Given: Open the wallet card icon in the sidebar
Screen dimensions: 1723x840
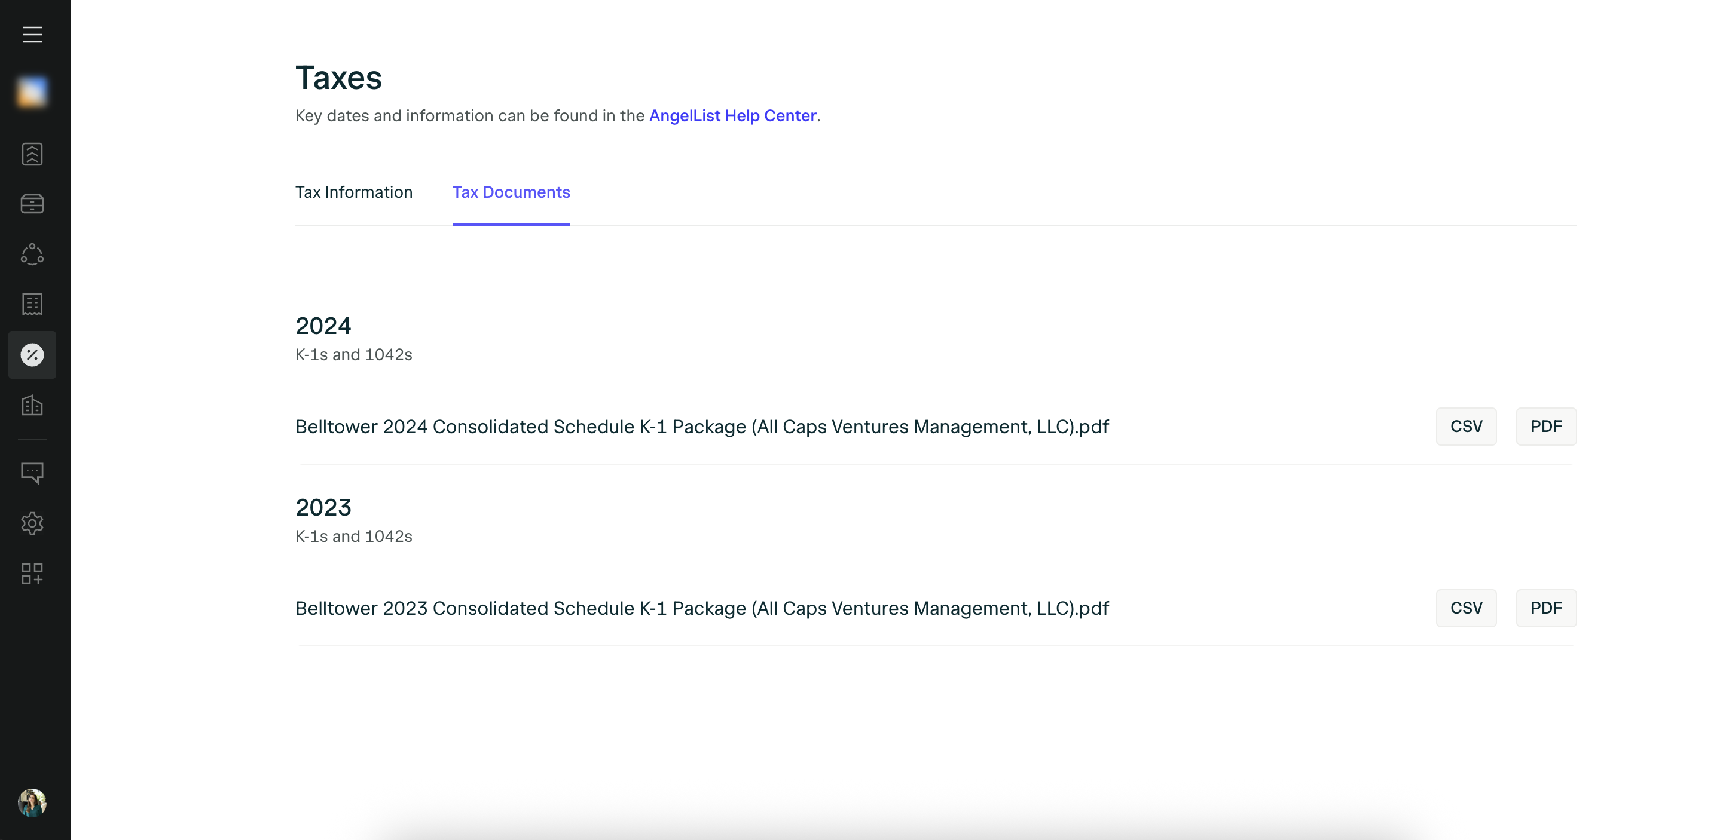Looking at the screenshot, I should coord(32,204).
